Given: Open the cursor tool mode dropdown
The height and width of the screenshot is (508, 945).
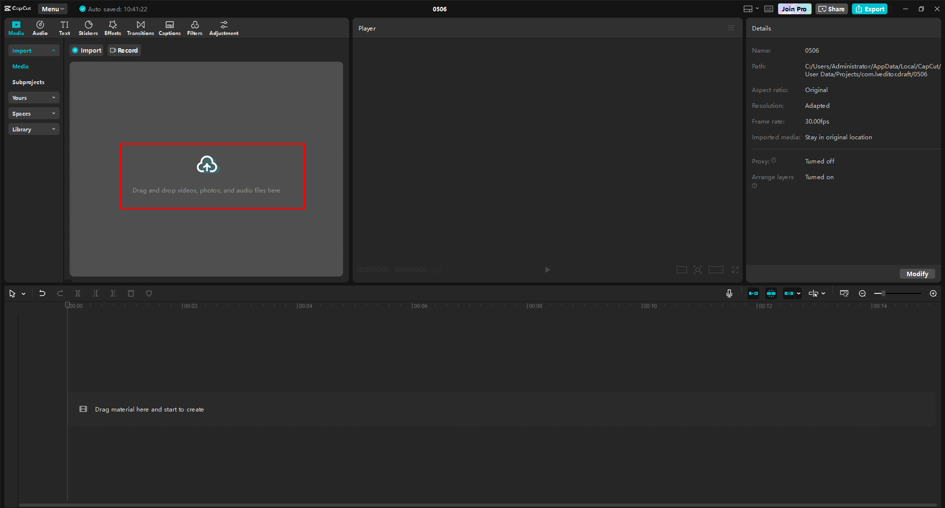Looking at the screenshot, I should (x=24, y=294).
